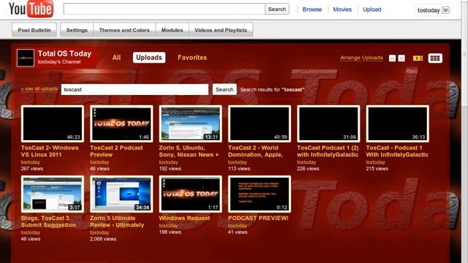This screenshot has height=263, width=468.
Task: Open the Themes and Colors tab
Action: (x=124, y=30)
